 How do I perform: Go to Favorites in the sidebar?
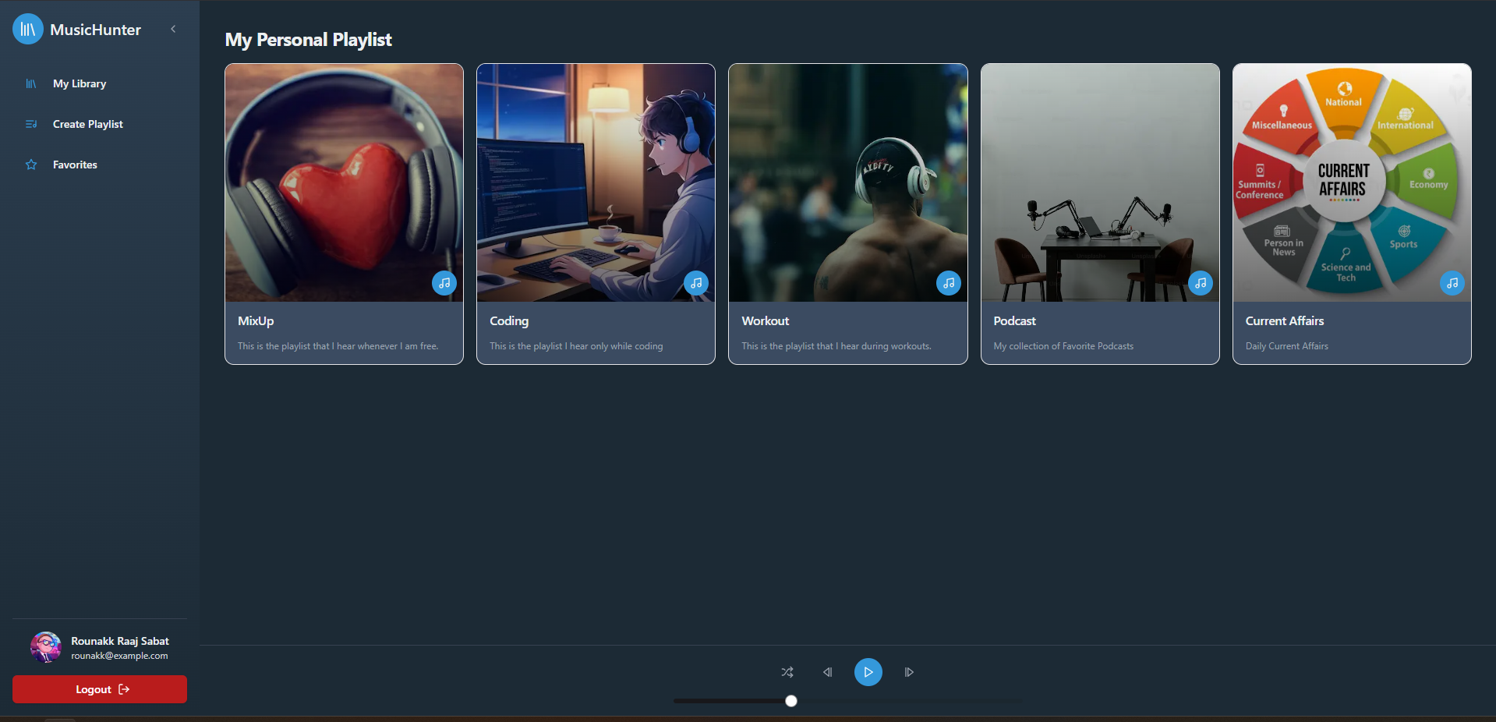coord(75,165)
